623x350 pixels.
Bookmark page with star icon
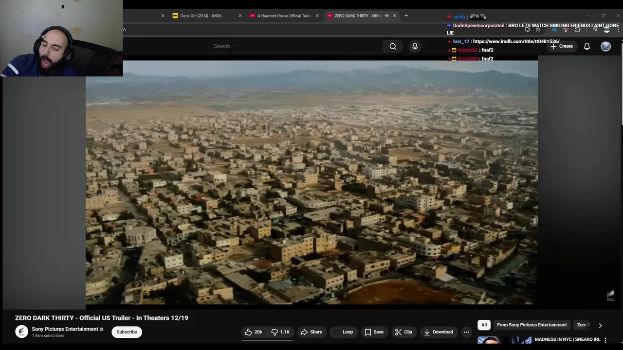(538, 30)
